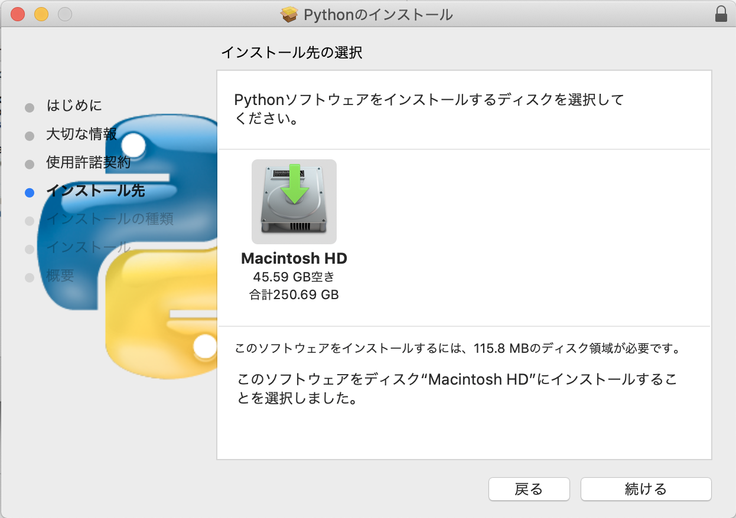Click the インストール先の選択 heading
This screenshot has height=518, width=736.
[x=292, y=53]
